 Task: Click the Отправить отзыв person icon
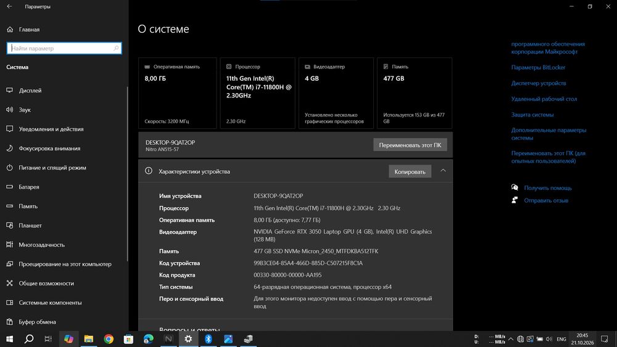pos(515,200)
